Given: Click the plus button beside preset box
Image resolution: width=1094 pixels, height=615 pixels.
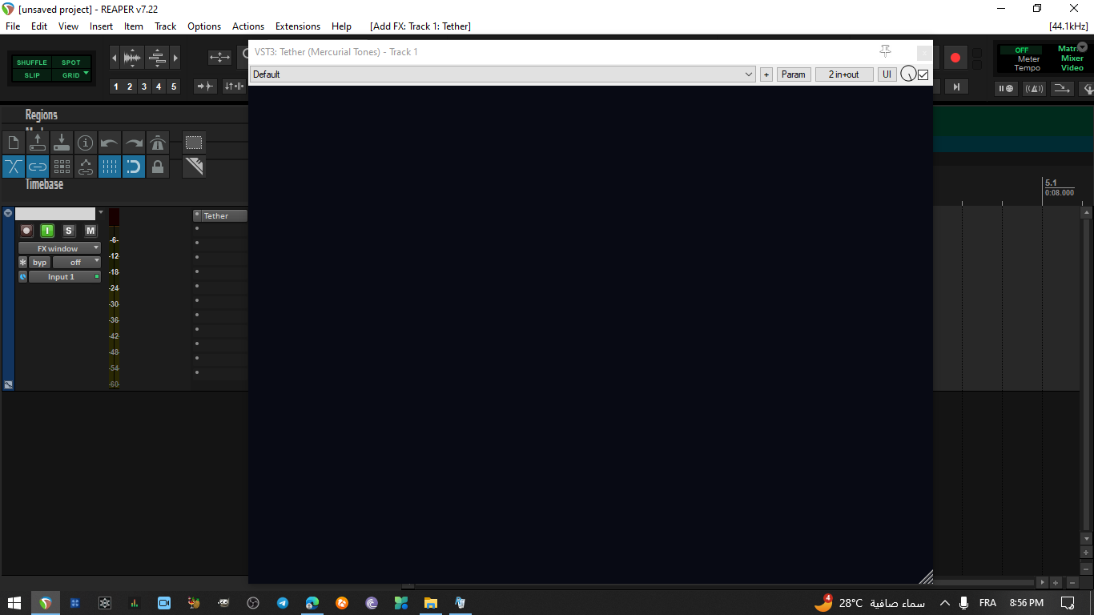Looking at the screenshot, I should point(766,74).
